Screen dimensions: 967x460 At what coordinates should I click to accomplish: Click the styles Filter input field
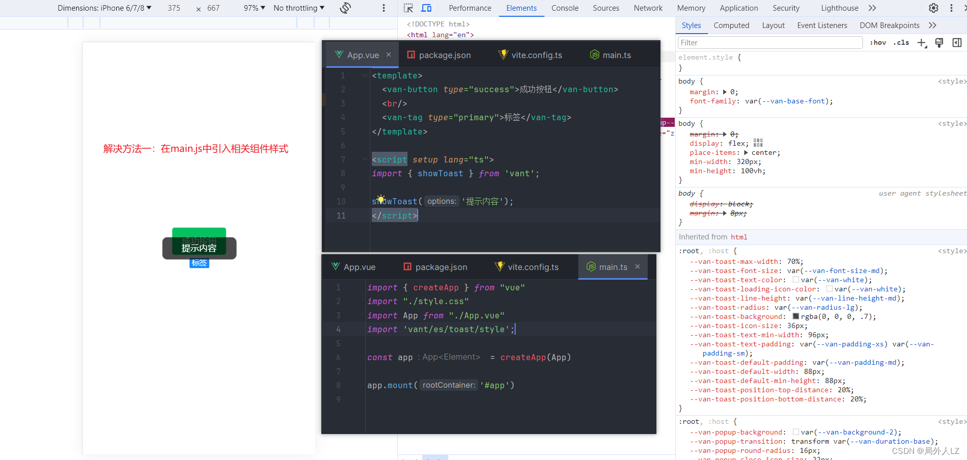click(x=770, y=43)
